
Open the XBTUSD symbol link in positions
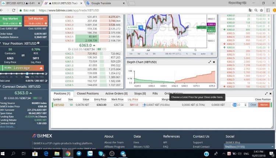coord(59,105)
